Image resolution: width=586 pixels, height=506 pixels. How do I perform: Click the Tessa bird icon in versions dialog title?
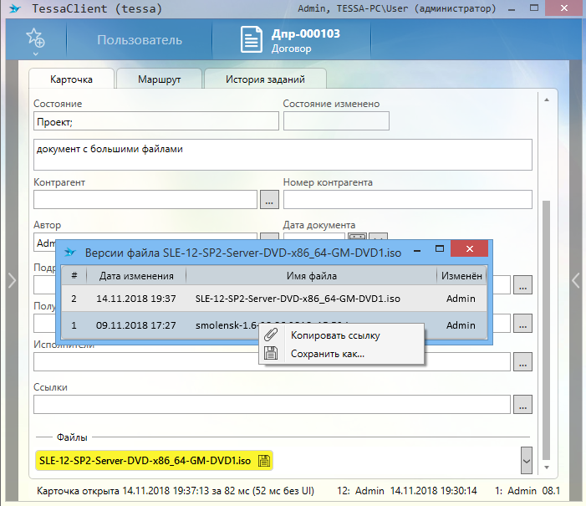70,251
